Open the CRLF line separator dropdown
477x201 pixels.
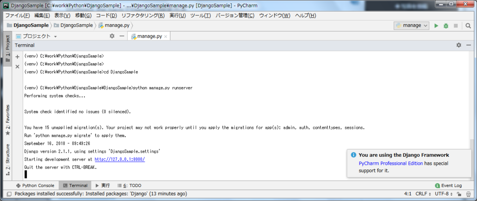coord(423,194)
